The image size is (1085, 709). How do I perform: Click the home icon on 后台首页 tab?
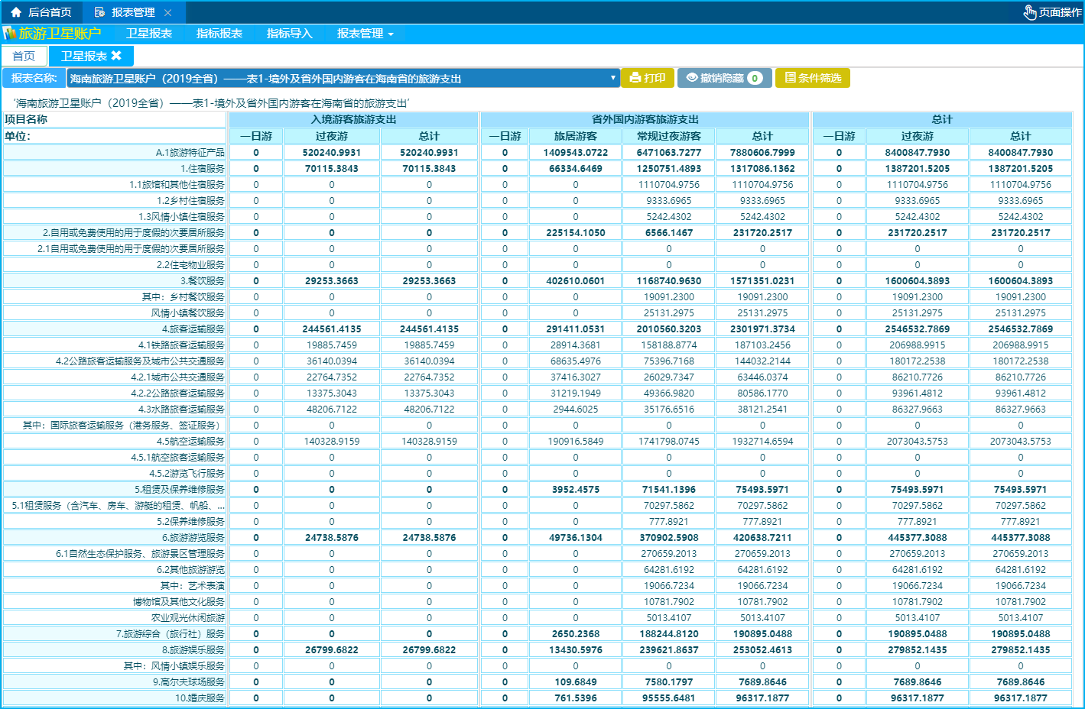(x=16, y=12)
